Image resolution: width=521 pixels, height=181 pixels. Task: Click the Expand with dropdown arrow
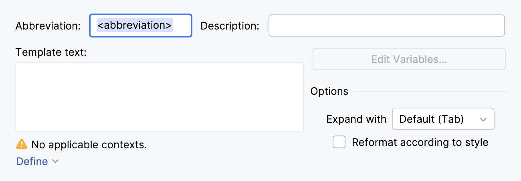pos(483,119)
